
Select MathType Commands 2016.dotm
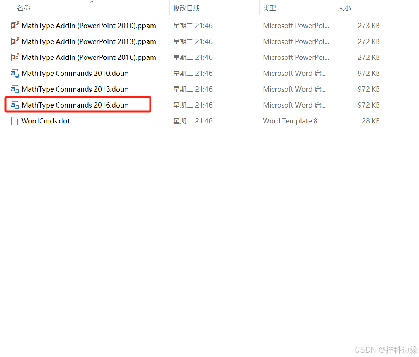tap(75, 105)
